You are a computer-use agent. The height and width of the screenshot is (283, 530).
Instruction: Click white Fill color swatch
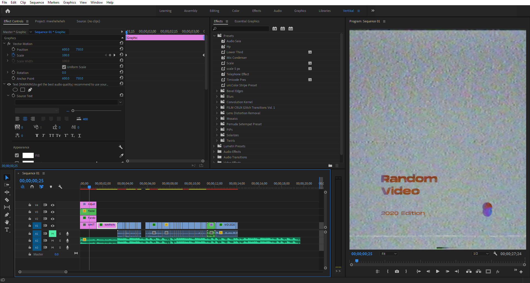28,156
